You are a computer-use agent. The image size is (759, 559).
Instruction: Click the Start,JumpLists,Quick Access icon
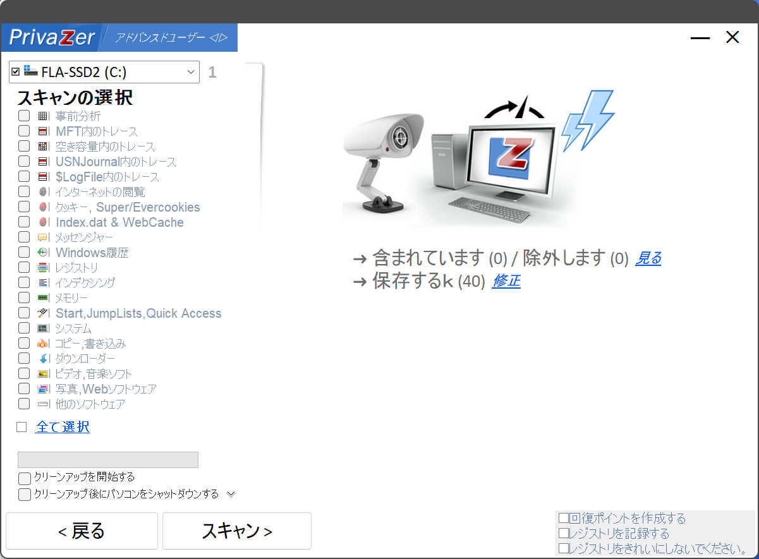click(x=43, y=313)
